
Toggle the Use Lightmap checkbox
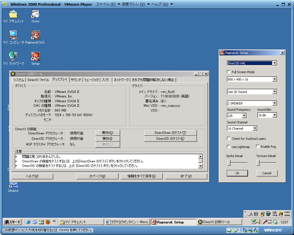click(229, 147)
